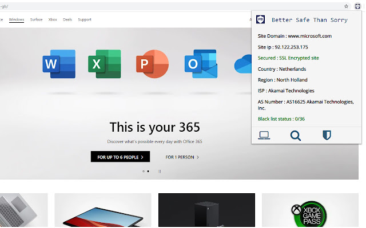366x228 pixels.
Task: Select the second carousel slide dot
Action: pos(148,171)
